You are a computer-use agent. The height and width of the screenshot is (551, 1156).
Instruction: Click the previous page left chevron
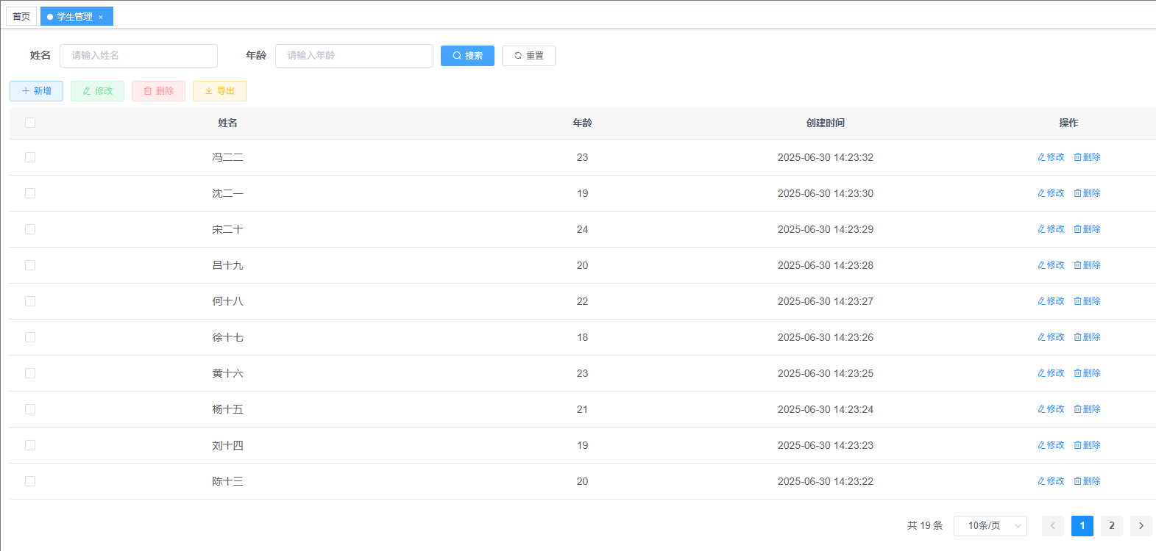coord(1052,526)
